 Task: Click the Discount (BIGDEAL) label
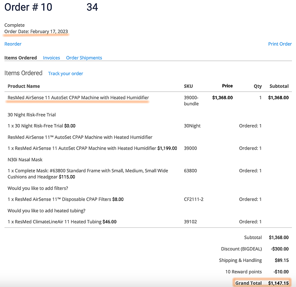[x=241, y=249]
